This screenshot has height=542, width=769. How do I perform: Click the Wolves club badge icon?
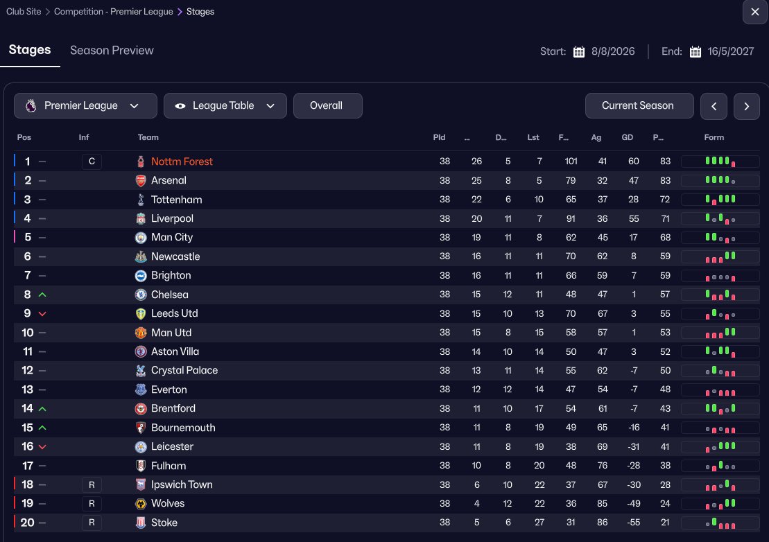tap(141, 503)
